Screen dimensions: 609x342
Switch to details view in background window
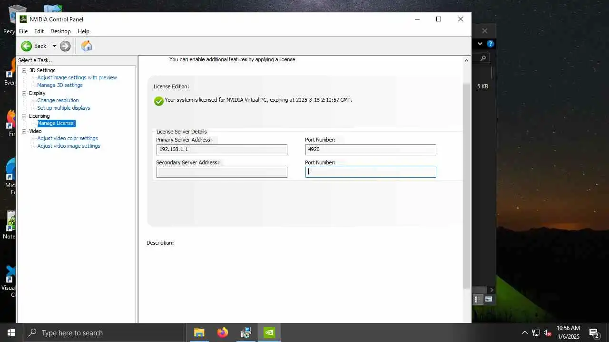coord(479,299)
